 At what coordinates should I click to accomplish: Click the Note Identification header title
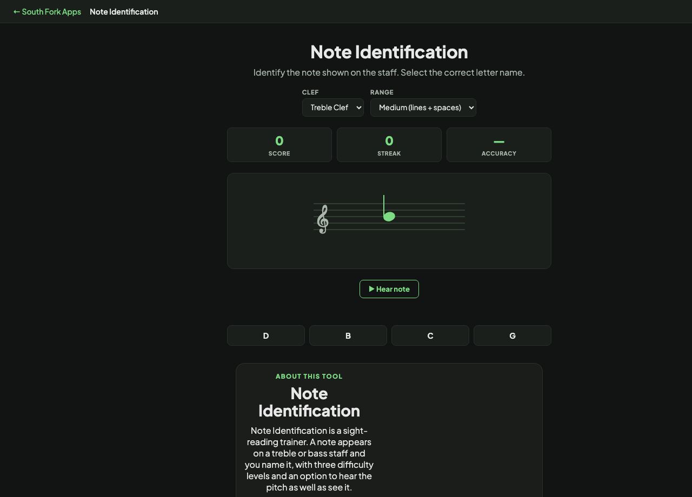124,11
